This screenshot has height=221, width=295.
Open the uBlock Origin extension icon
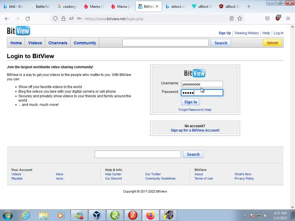(x=278, y=18)
